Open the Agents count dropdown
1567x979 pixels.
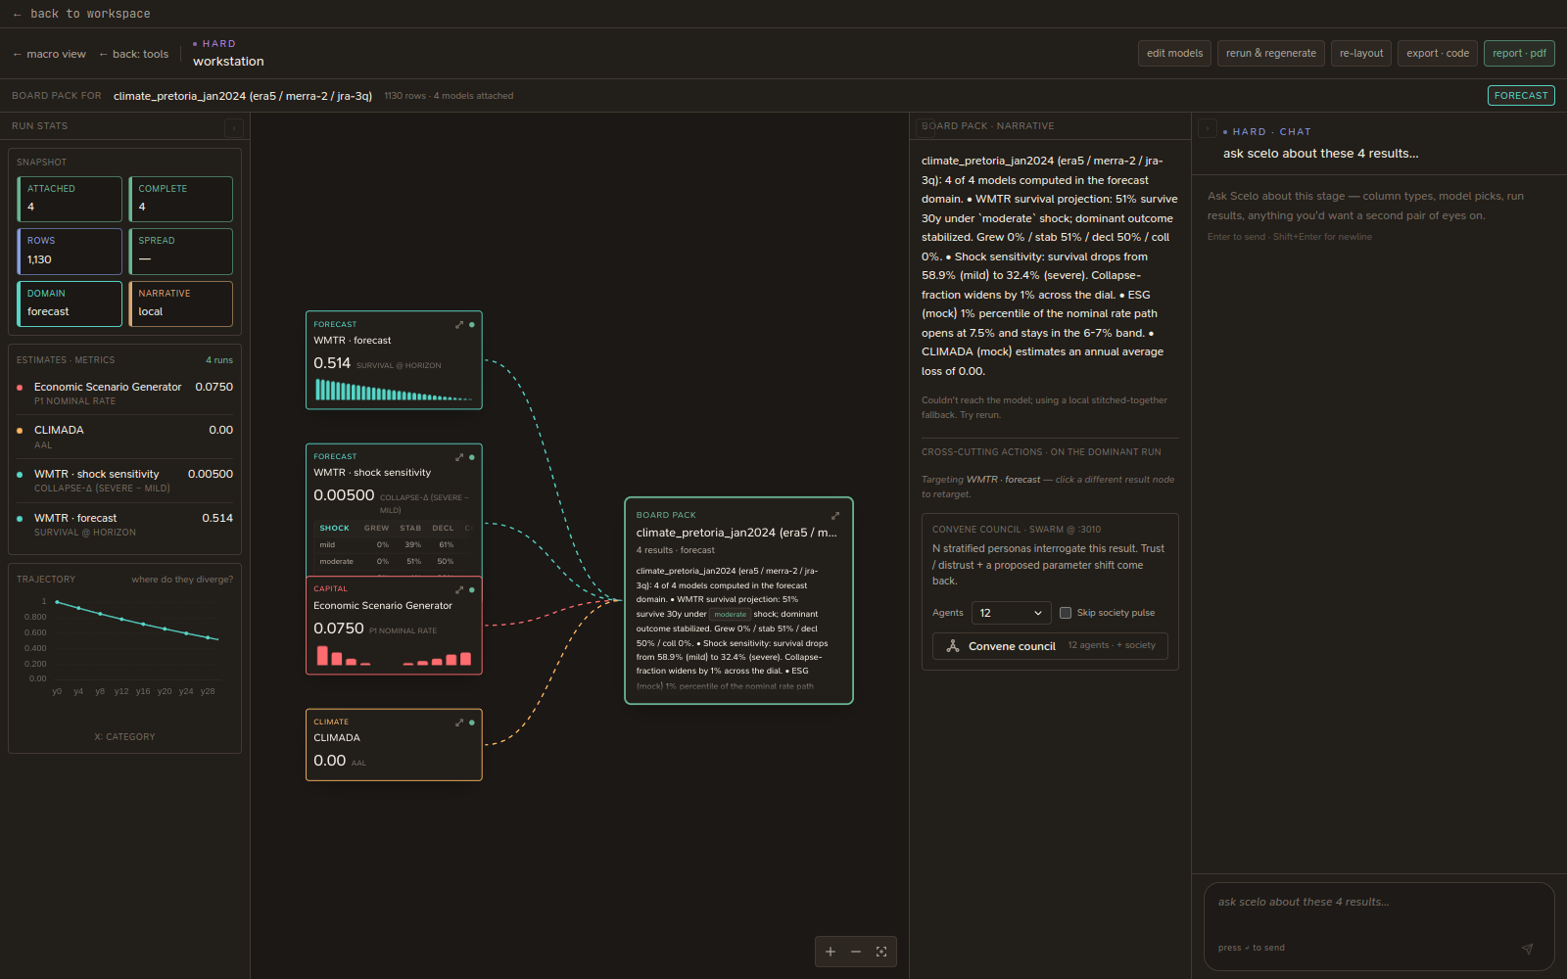[x=1011, y=613]
